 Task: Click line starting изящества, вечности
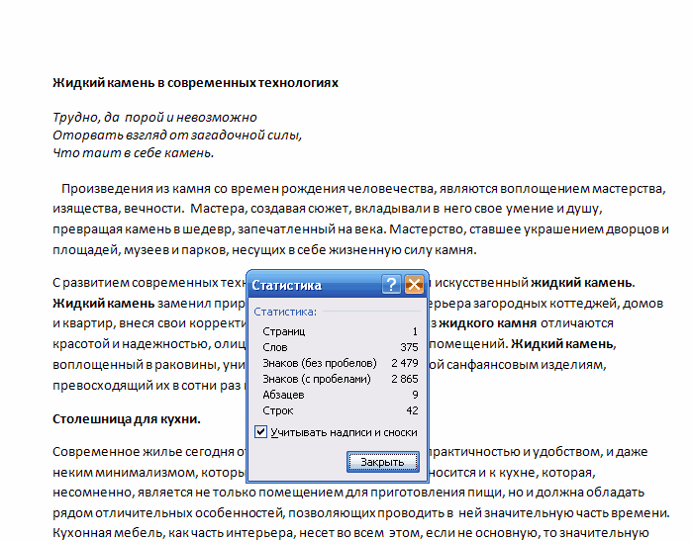[328, 208]
